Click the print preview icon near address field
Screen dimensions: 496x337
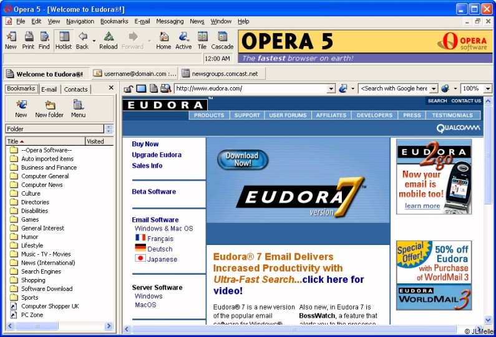165,88
